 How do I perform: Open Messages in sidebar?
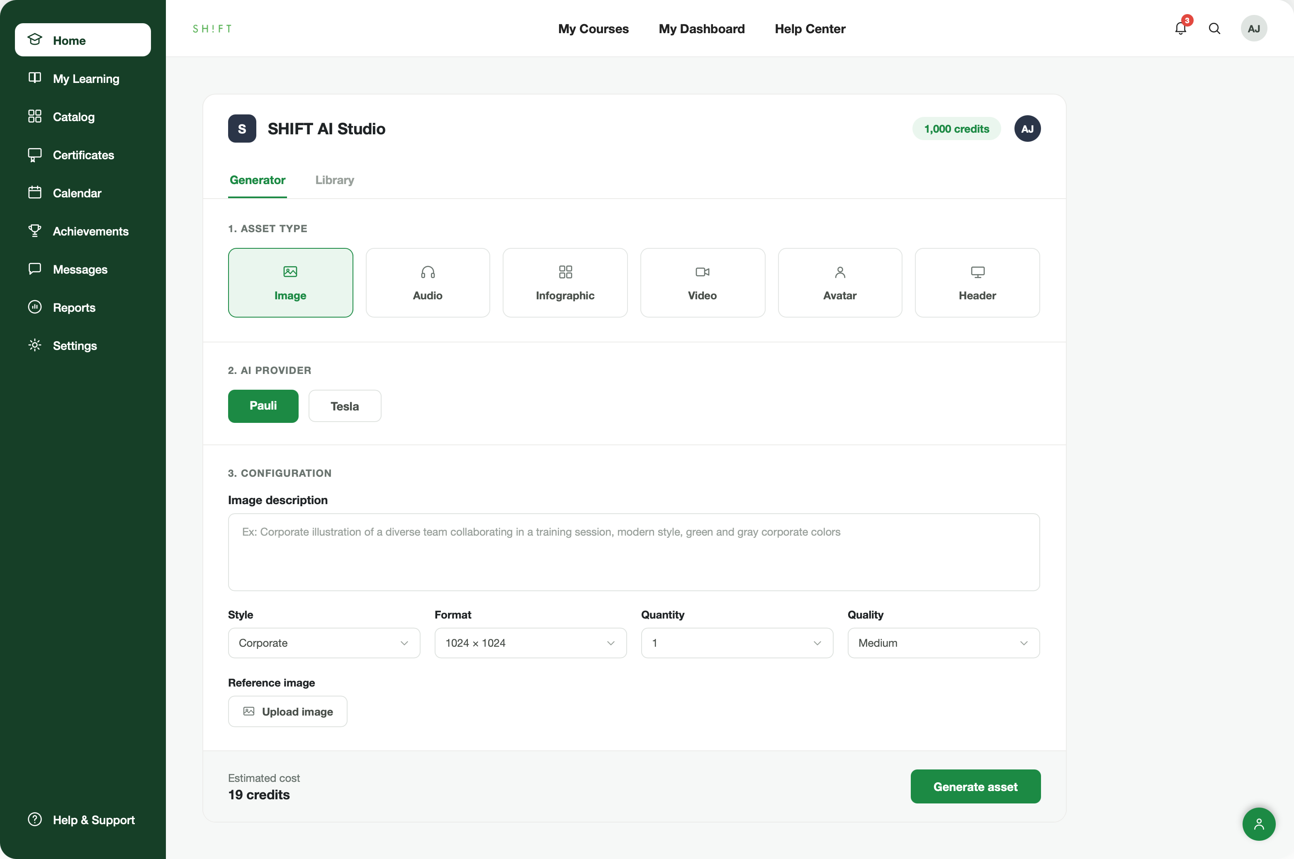[x=83, y=269]
